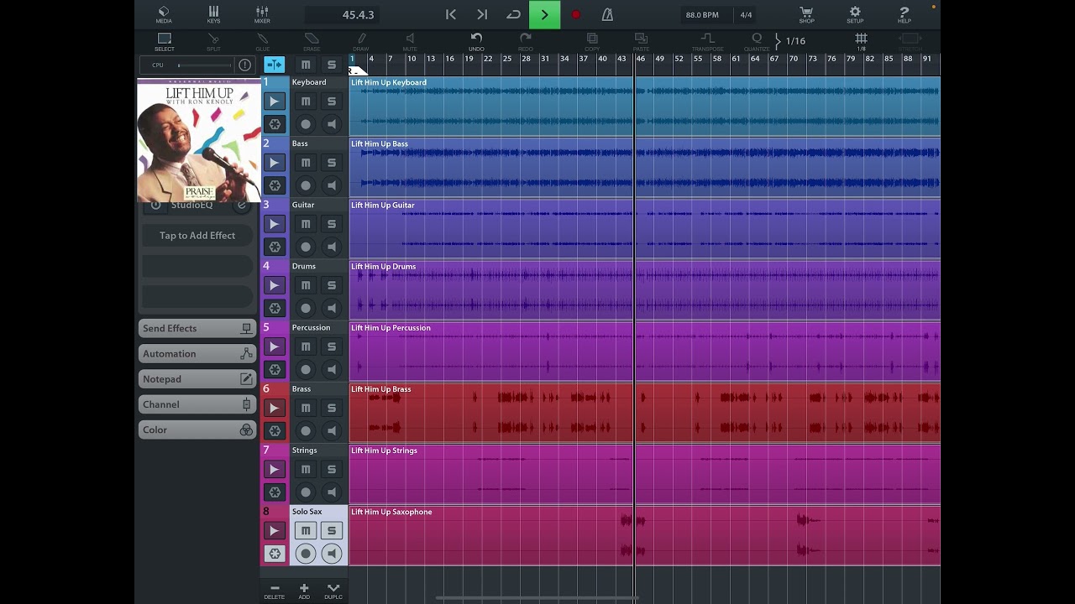The width and height of the screenshot is (1075, 604).
Task: Toggle the blue track-list arranger button
Action: click(274, 65)
